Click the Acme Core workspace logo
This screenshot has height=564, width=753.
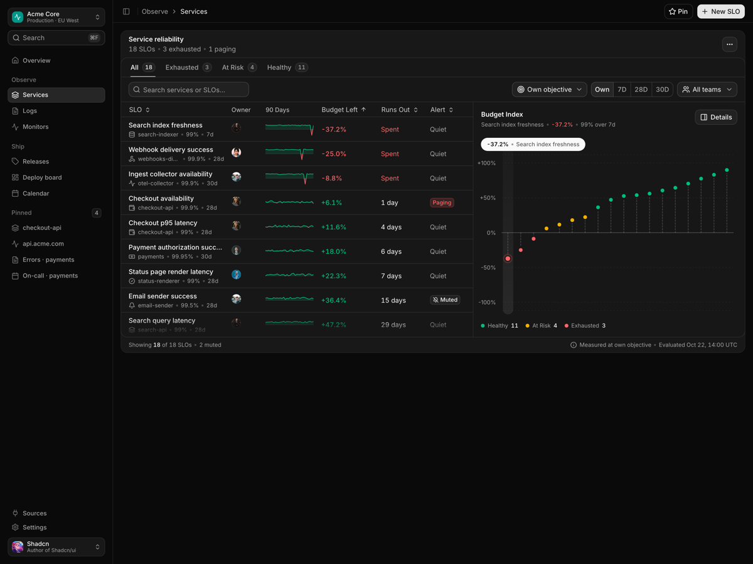18,17
